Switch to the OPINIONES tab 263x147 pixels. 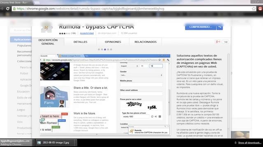(x=113, y=42)
